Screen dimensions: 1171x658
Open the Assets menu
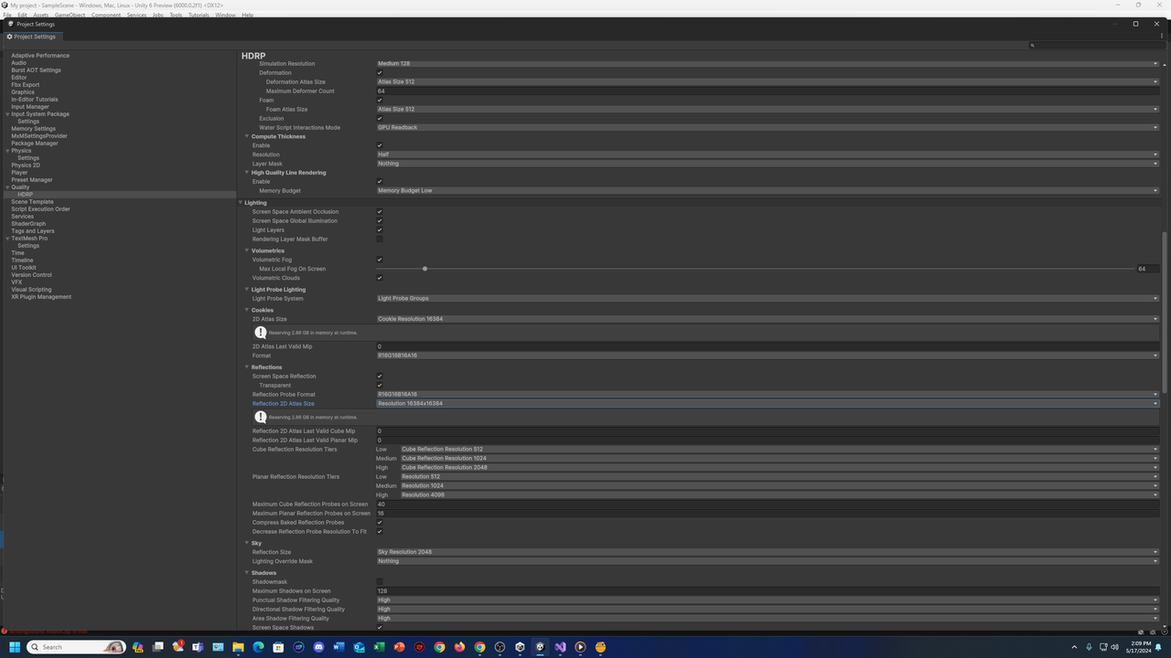click(41, 15)
